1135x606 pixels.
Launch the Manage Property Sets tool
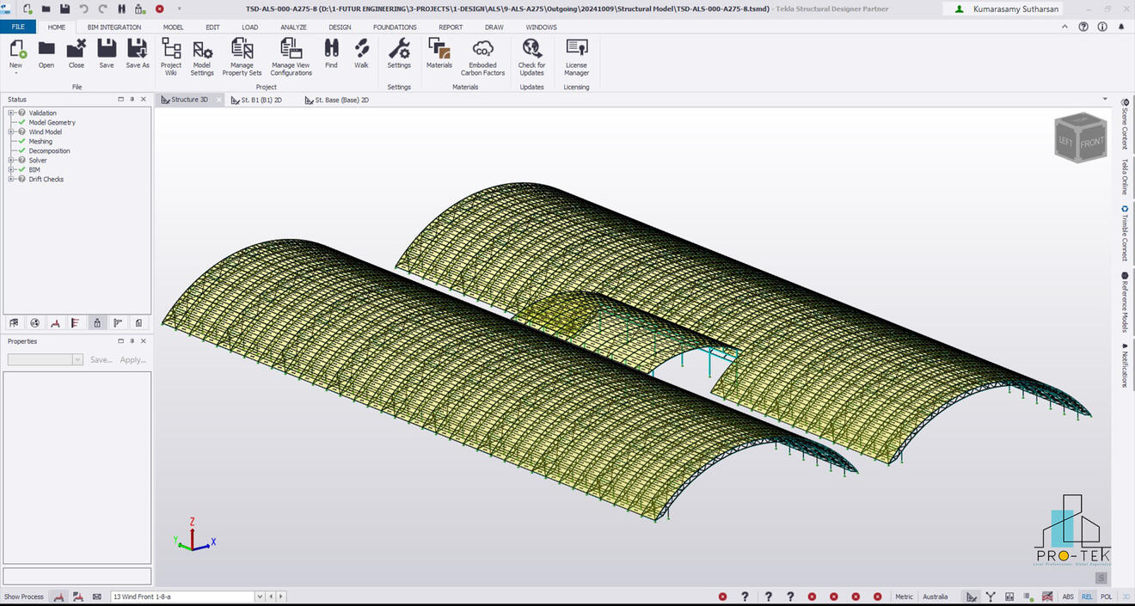coord(242,56)
